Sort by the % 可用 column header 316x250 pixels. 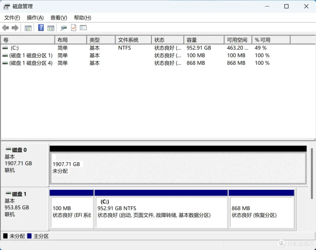tap(271, 40)
